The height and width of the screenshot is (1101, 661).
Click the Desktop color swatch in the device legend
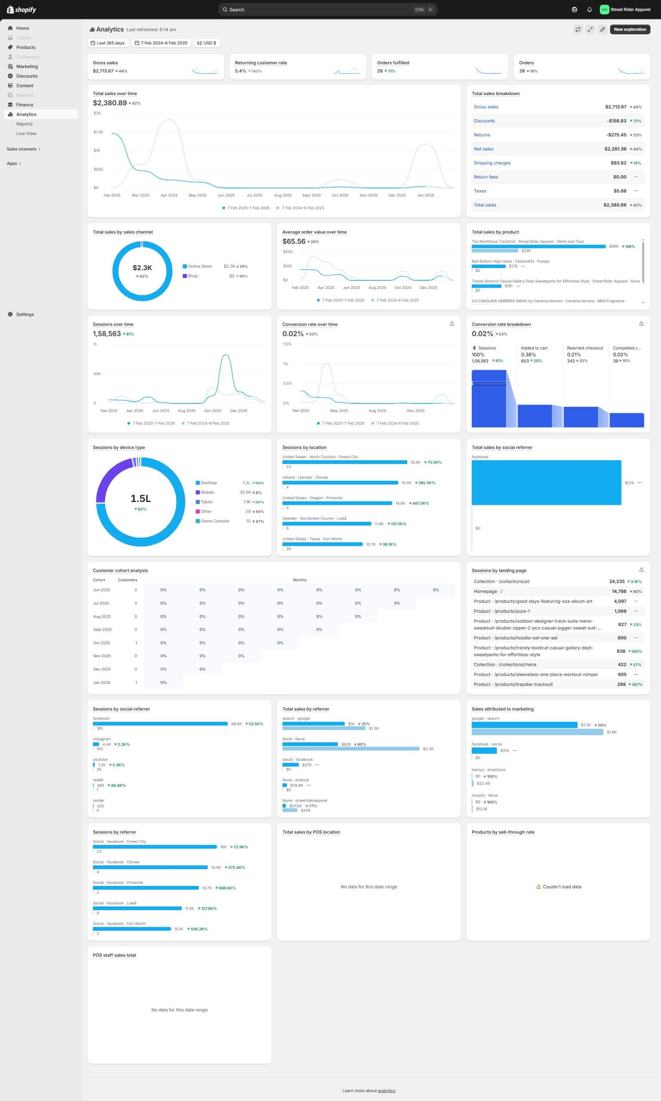(197, 483)
